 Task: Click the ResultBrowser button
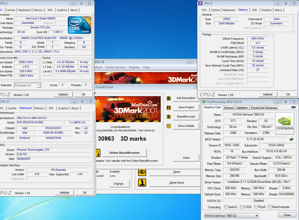pyautogui.click(x=186, y=117)
